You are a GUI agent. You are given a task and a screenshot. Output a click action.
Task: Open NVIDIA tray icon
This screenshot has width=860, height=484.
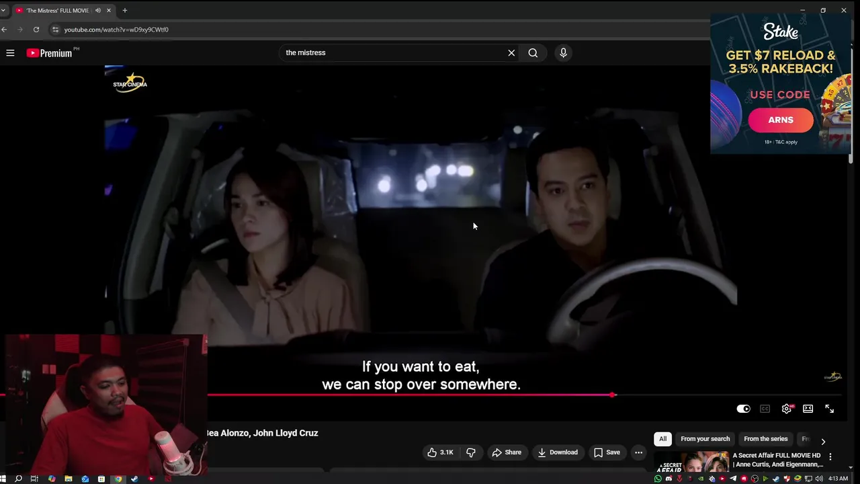pyautogui.click(x=701, y=479)
